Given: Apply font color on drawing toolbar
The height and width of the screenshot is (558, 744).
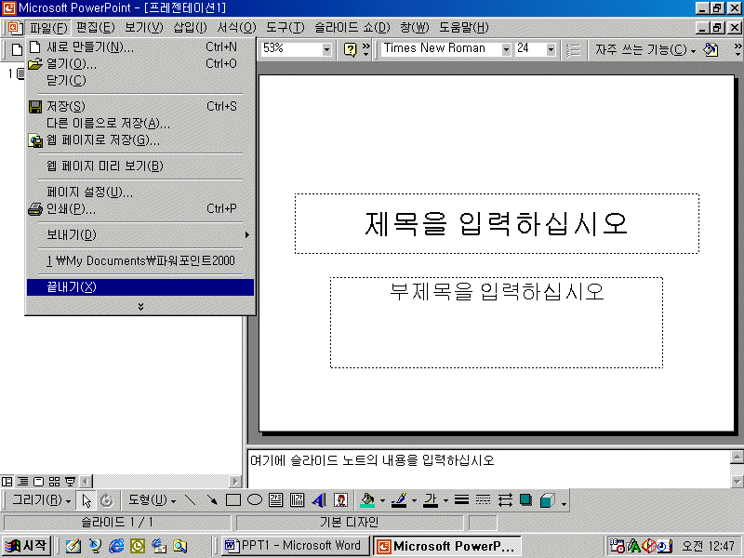Looking at the screenshot, I should tap(431, 500).
